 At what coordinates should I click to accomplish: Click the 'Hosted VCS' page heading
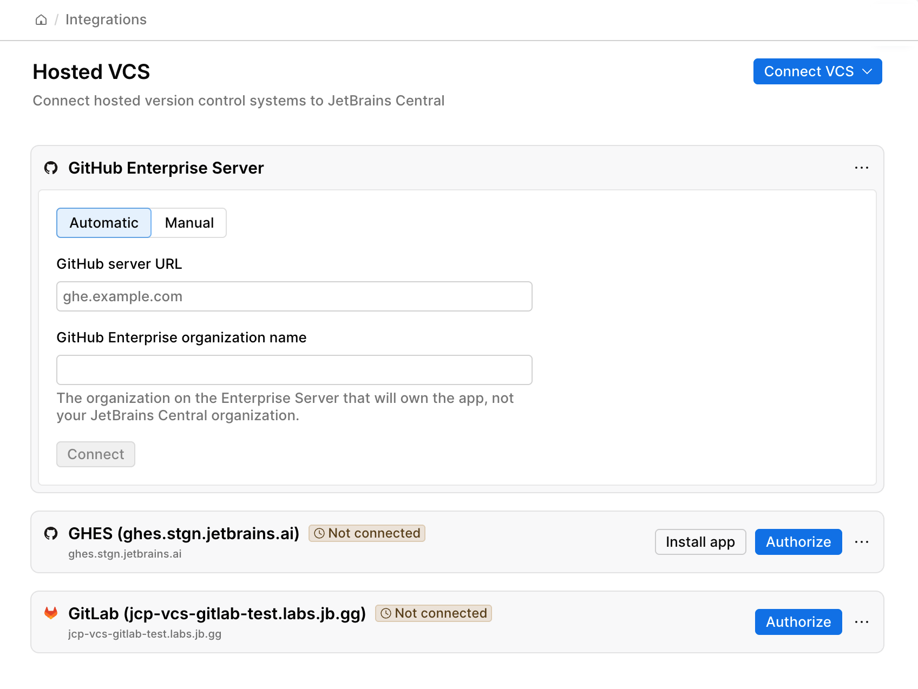[91, 71]
